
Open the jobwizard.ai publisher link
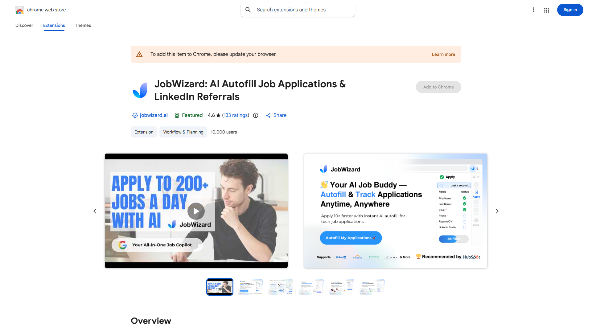[154, 115]
